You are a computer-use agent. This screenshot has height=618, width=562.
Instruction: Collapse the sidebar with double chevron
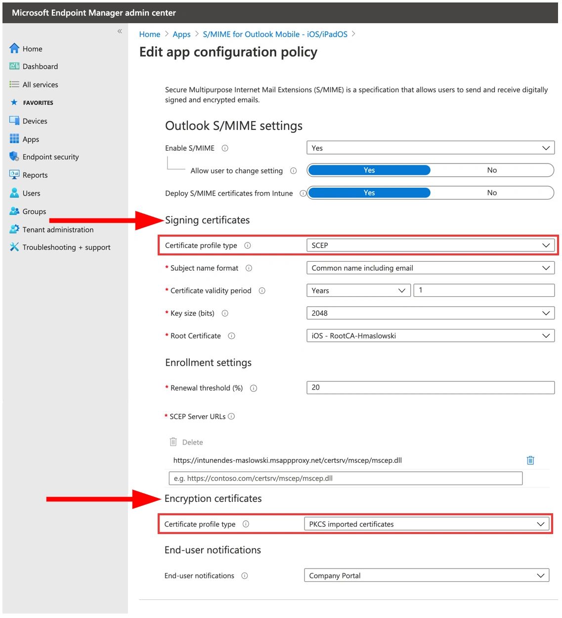120,31
